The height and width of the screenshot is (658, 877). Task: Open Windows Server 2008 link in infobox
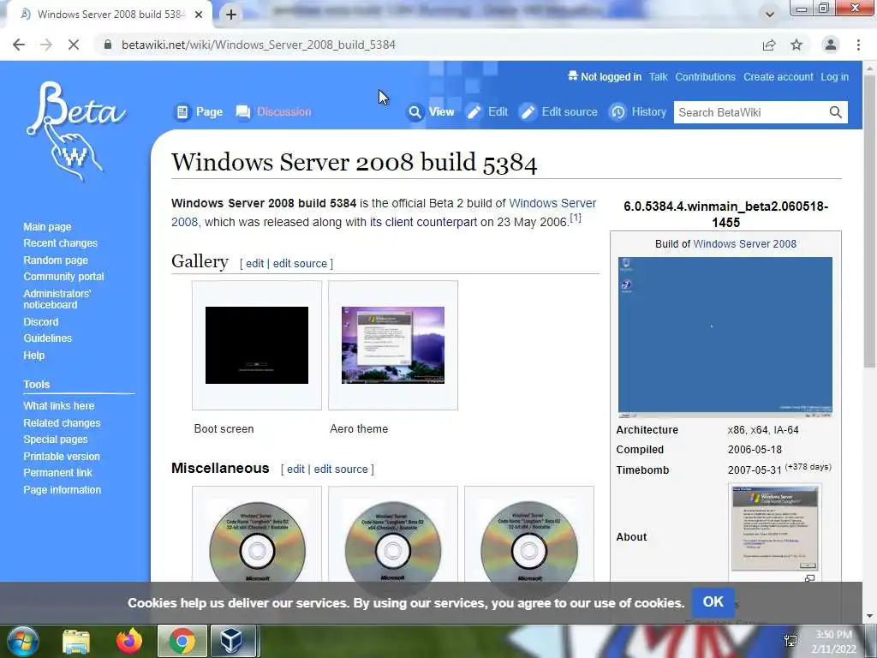click(x=744, y=244)
